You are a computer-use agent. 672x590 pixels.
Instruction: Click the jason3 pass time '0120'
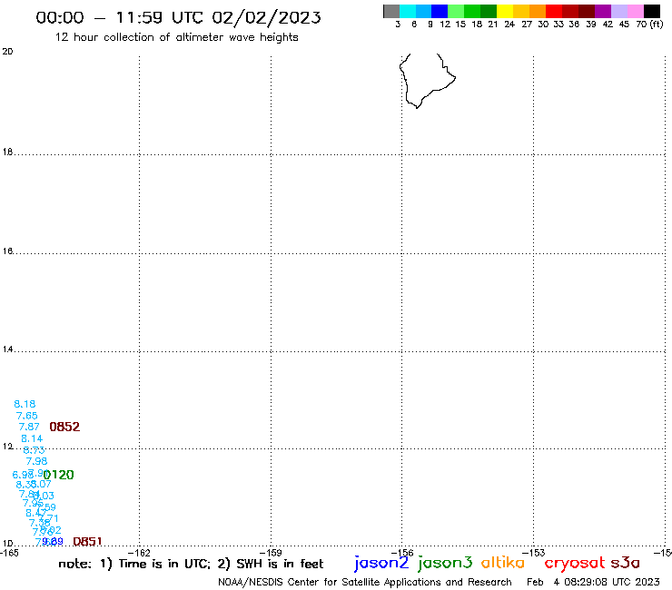point(59,475)
